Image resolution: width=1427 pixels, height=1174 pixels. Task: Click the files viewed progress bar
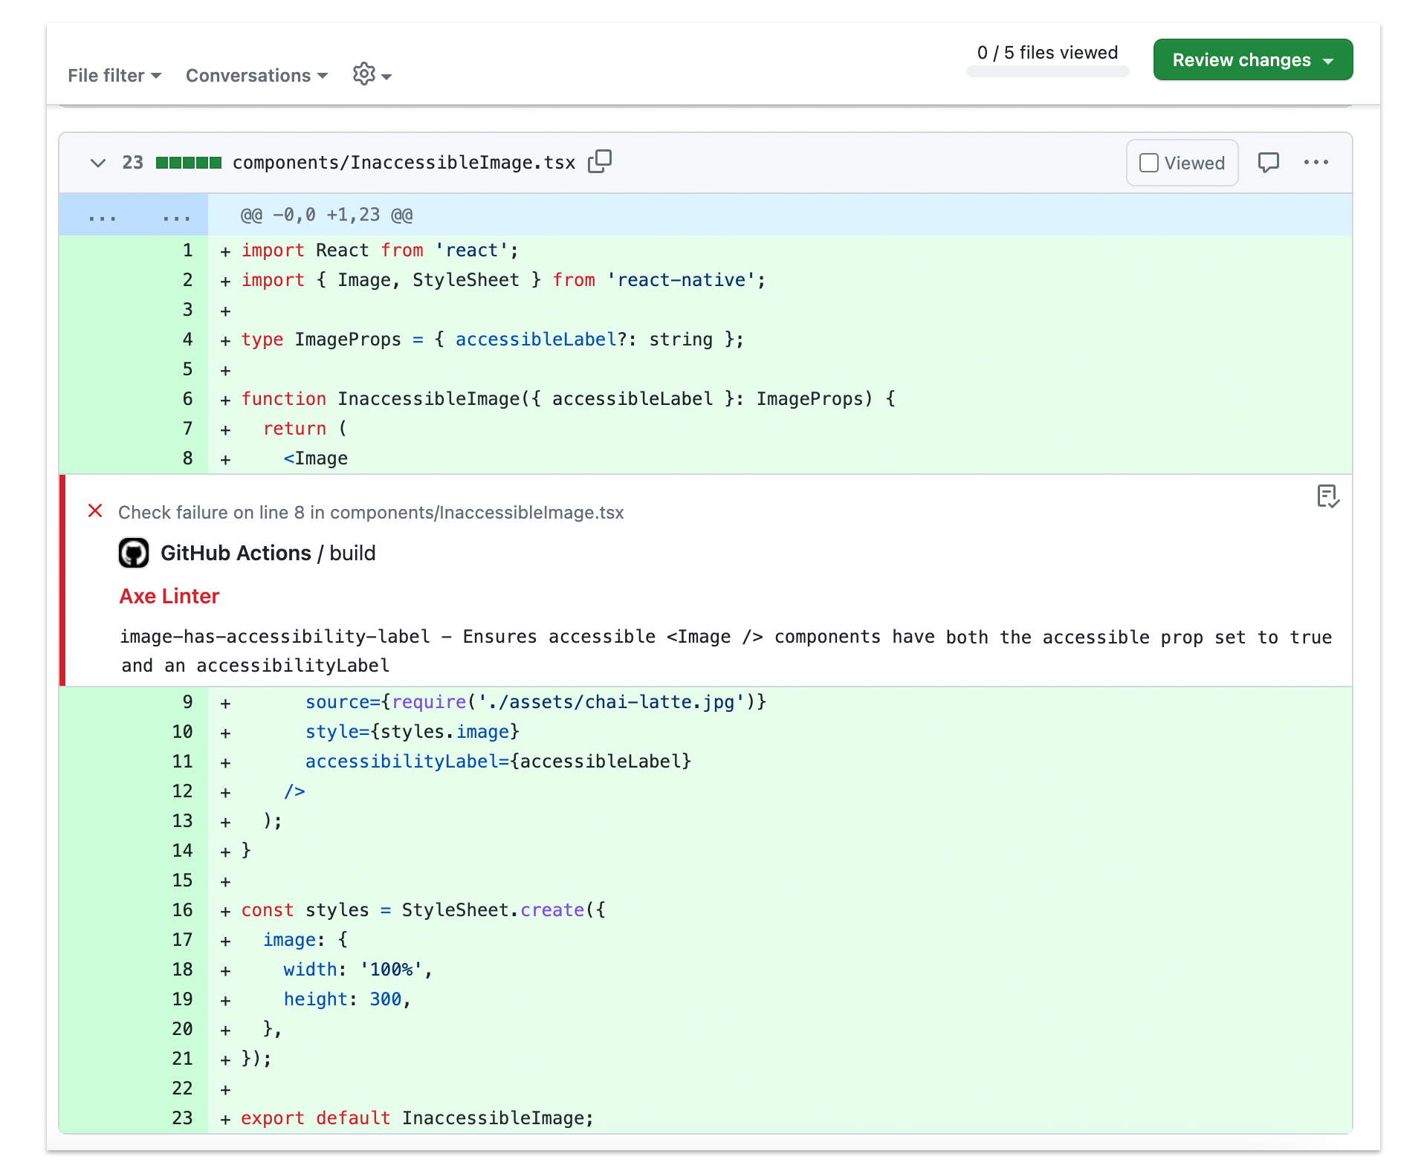1047,72
